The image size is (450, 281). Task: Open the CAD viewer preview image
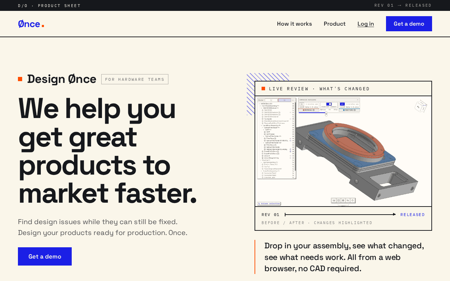click(x=343, y=151)
